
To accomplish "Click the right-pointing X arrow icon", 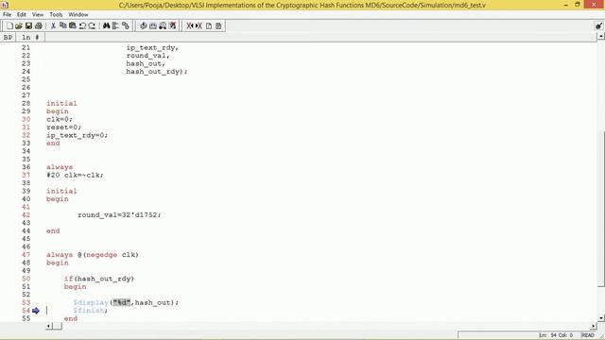I will click(199, 25).
